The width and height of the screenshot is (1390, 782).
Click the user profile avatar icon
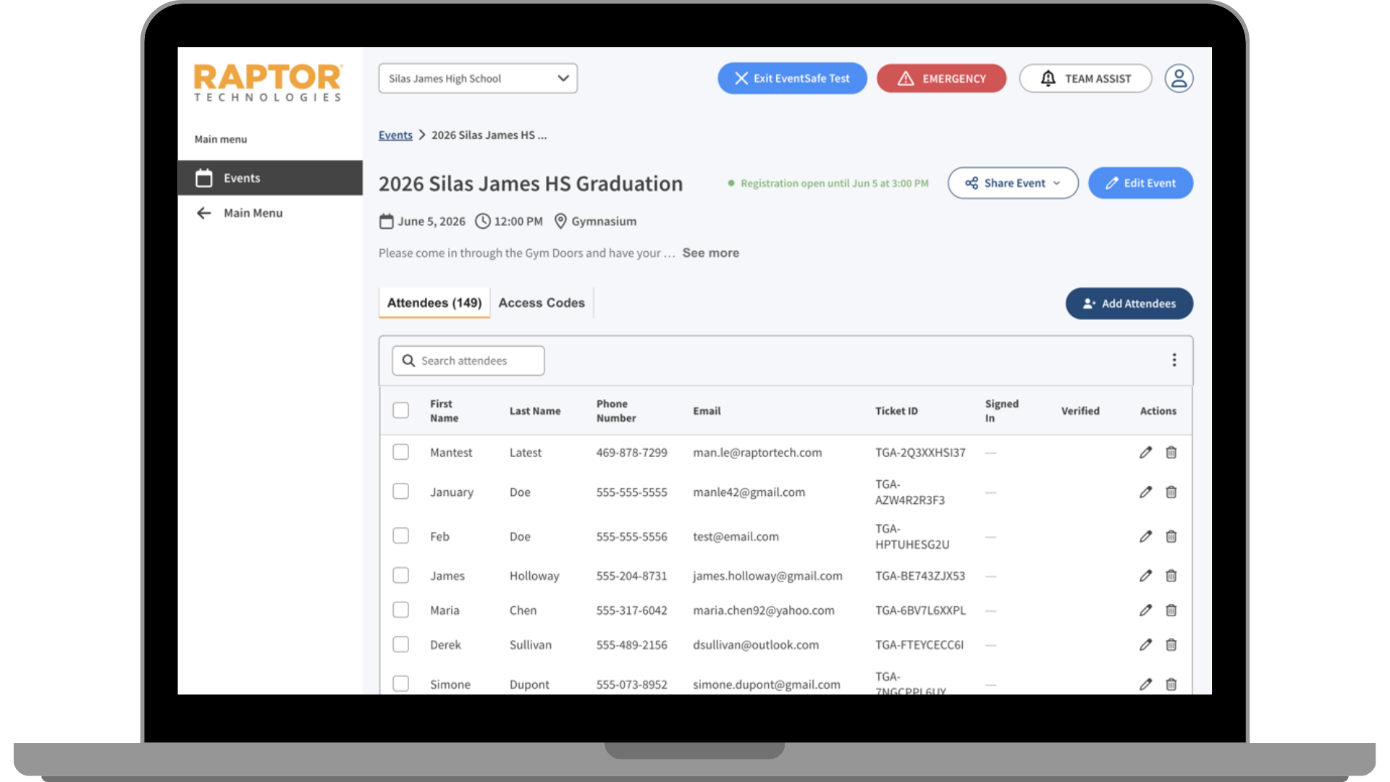point(1179,78)
